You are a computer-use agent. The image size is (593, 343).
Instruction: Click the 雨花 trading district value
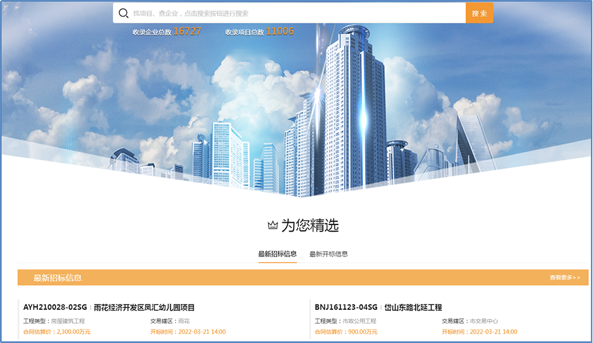tap(184, 321)
